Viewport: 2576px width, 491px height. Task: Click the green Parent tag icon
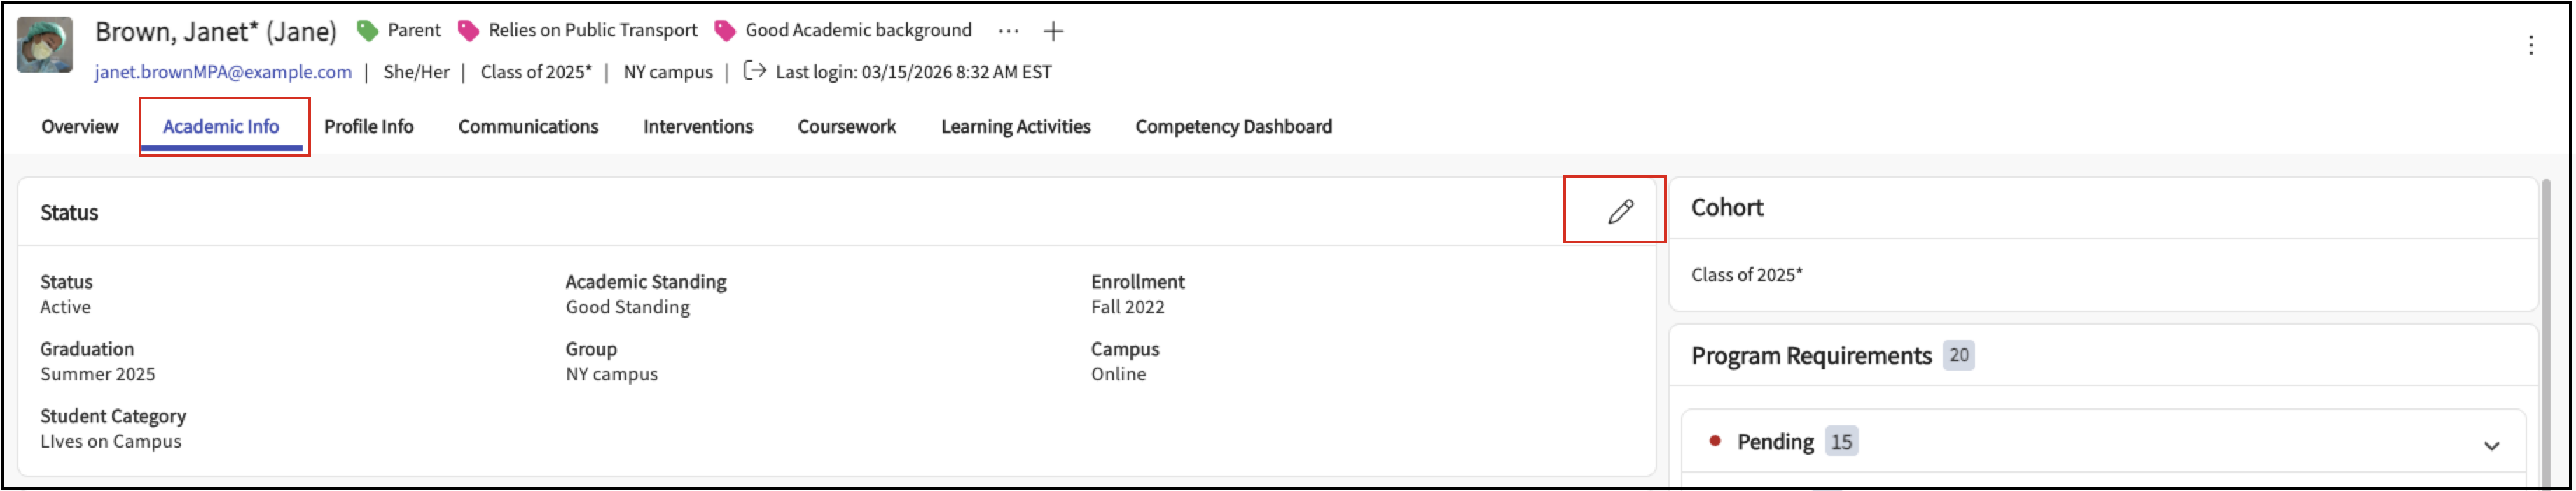coord(368,31)
